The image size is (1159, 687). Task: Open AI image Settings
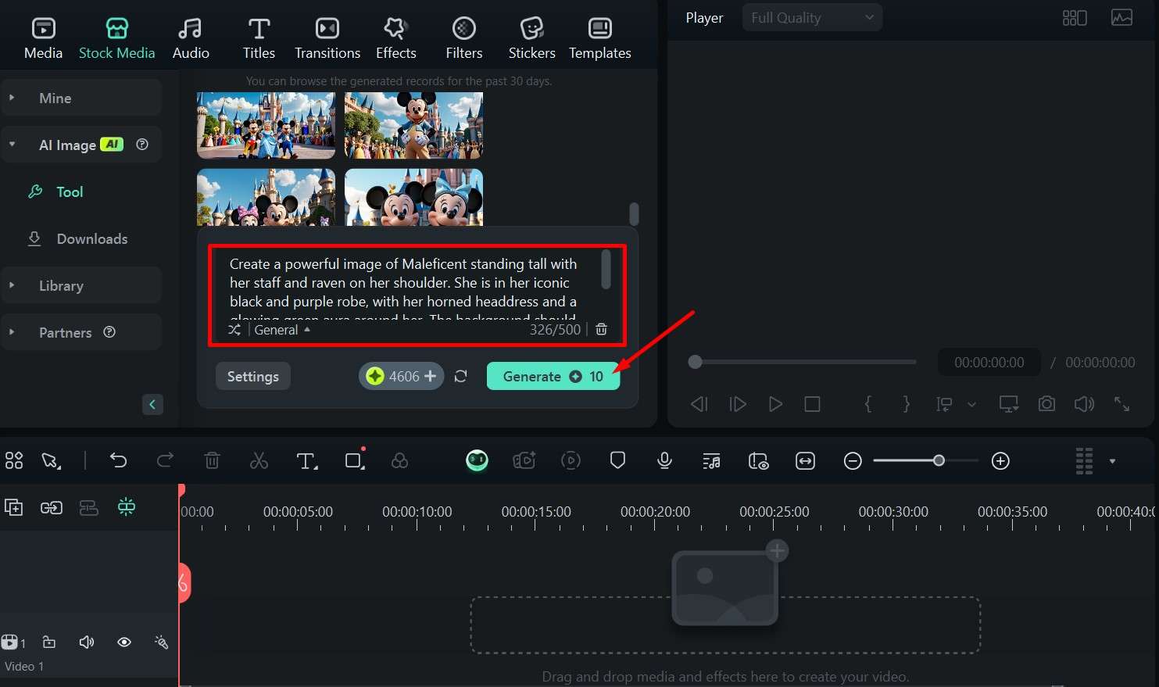[x=252, y=376]
